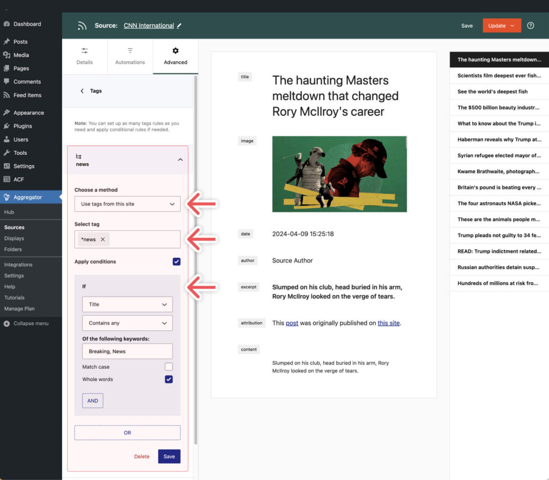The image size is (549, 480).
Task: Toggle the Apply conditions checkbox
Action: pos(176,261)
